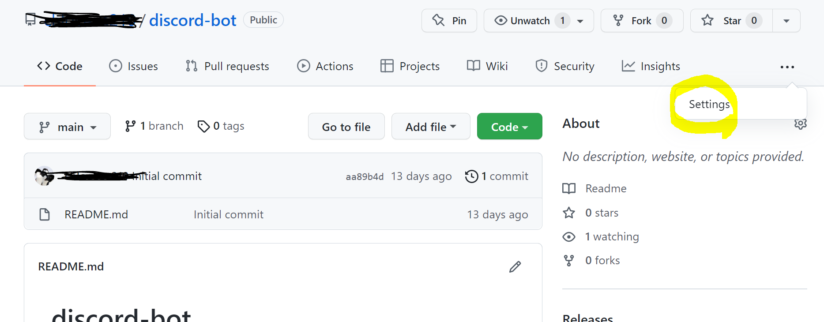
Task: Open the discord-bot repository link
Action: 192,20
